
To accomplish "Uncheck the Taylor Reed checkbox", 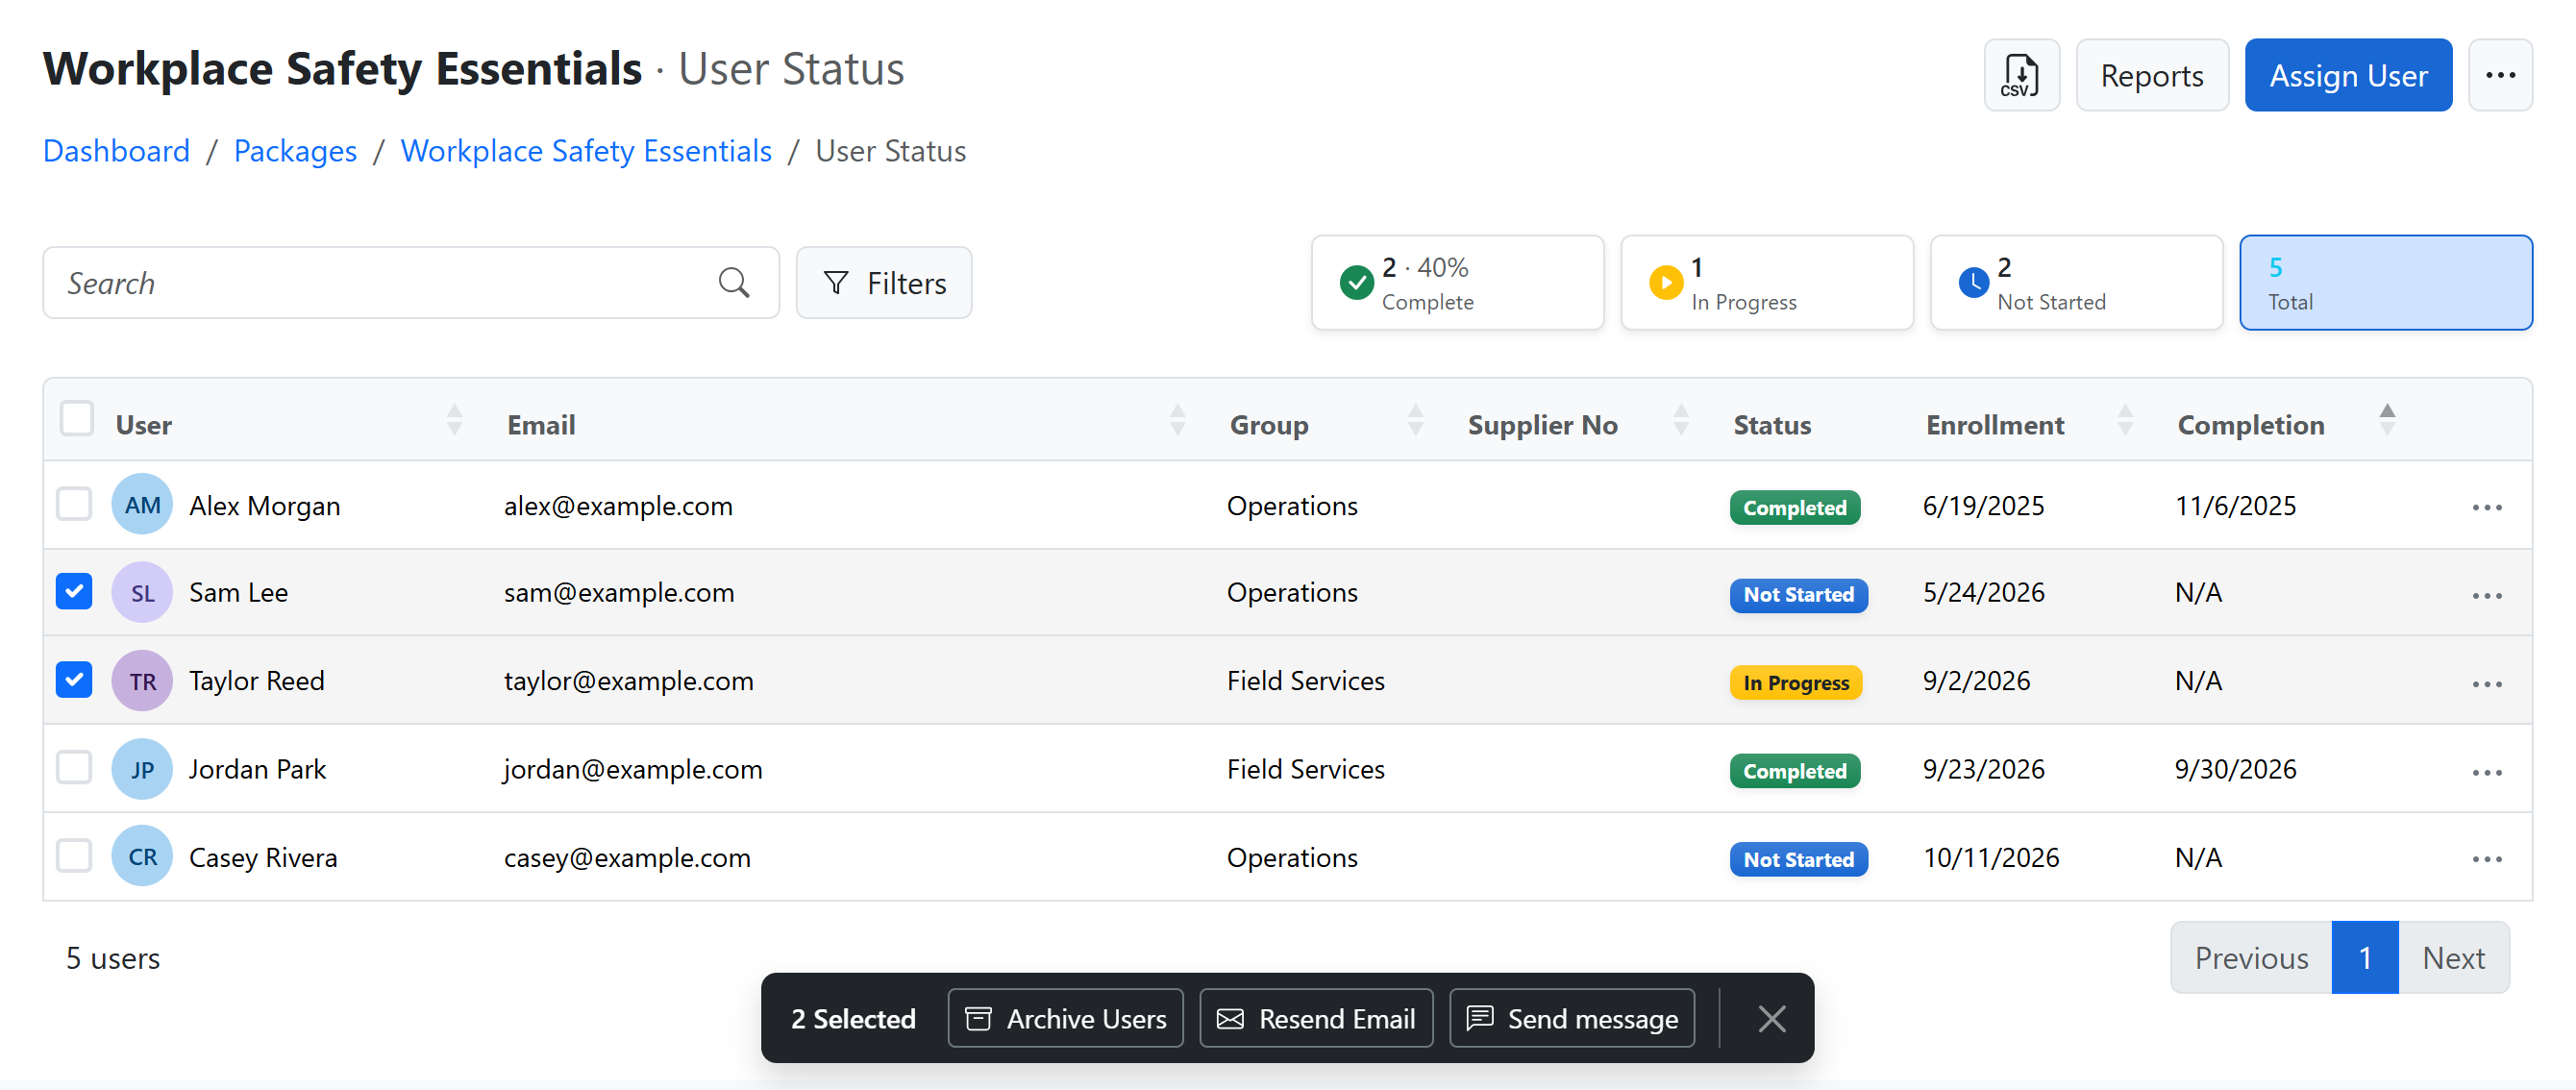I will pos(74,680).
